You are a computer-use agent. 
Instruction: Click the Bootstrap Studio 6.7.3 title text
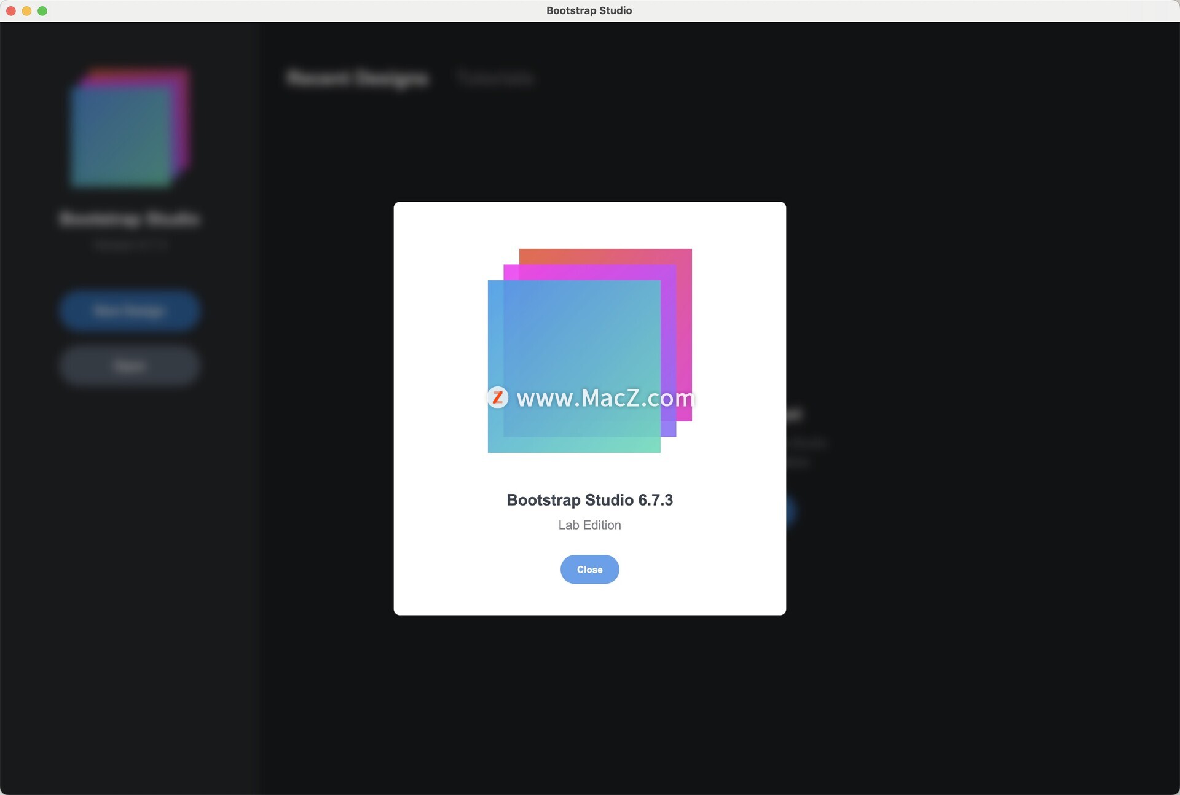[590, 500]
